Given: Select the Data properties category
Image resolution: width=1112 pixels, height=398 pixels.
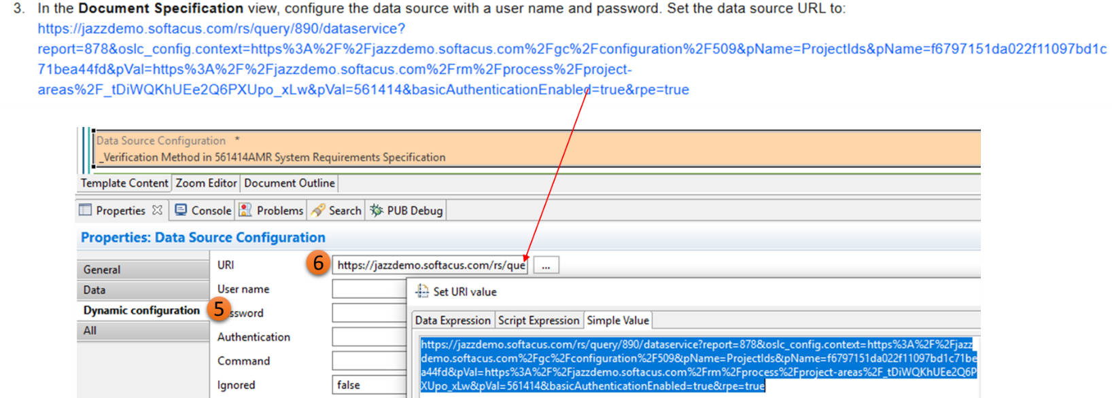Looking at the screenshot, I should pyautogui.click(x=143, y=290).
